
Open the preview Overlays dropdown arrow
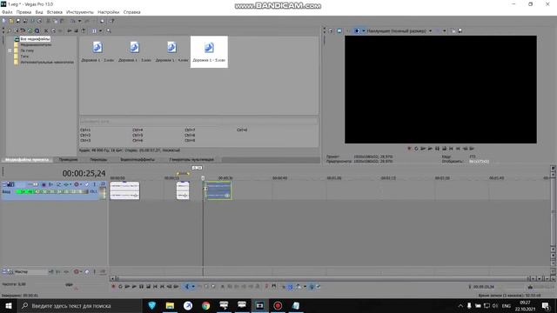point(444,31)
